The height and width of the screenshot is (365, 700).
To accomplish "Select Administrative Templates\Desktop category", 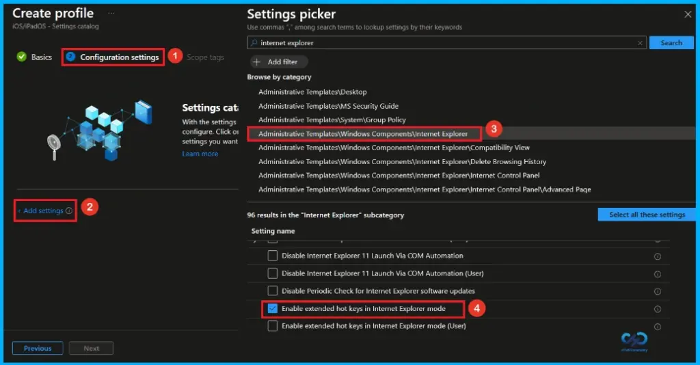I will 312,92.
